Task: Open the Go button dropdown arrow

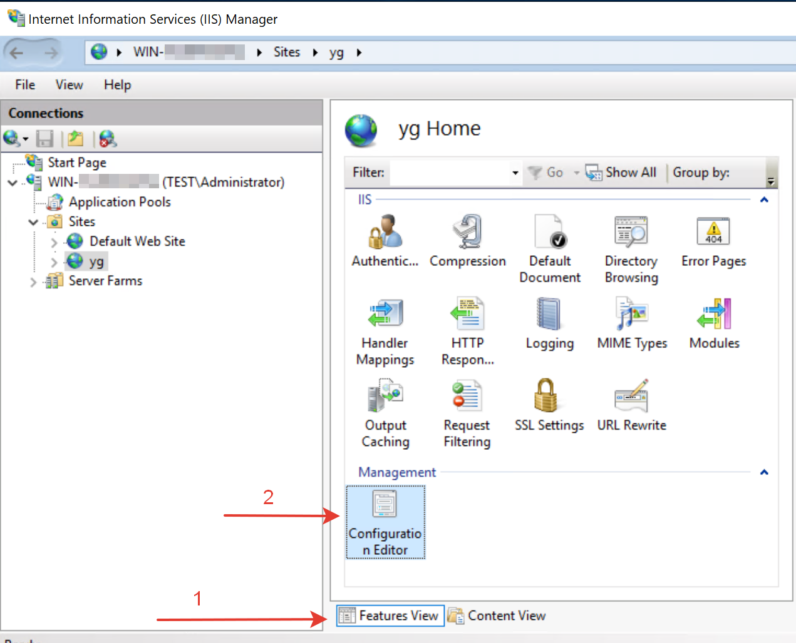Action: click(577, 173)
